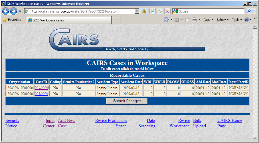Screen dimensions: 259x143
Task: Click the Print icon
Action: 194,20
